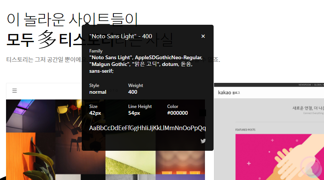Click the weight value "400"
The image size is (324, 180).
[x=133, y=92]
